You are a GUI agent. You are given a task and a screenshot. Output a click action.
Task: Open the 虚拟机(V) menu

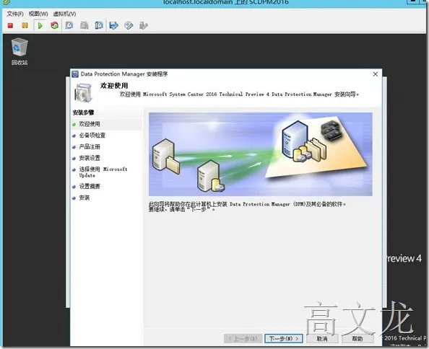point(64,14)
